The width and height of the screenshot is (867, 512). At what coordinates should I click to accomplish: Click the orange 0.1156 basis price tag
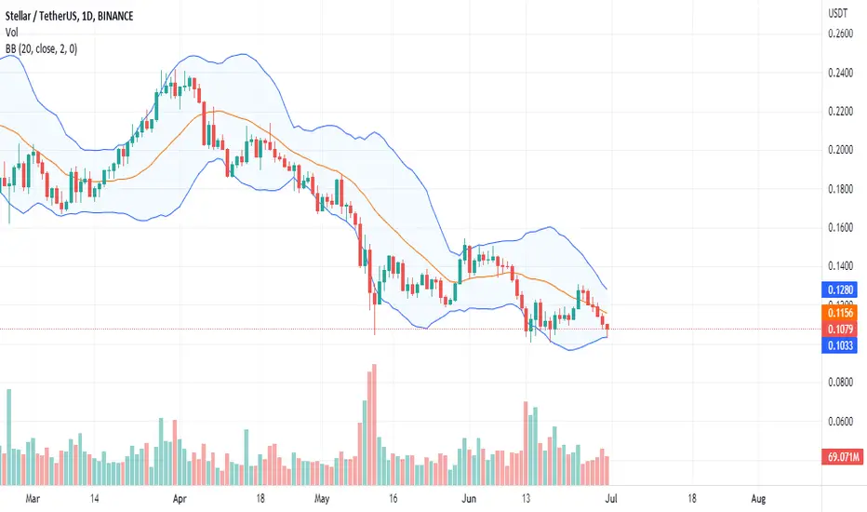pos(839,313)
